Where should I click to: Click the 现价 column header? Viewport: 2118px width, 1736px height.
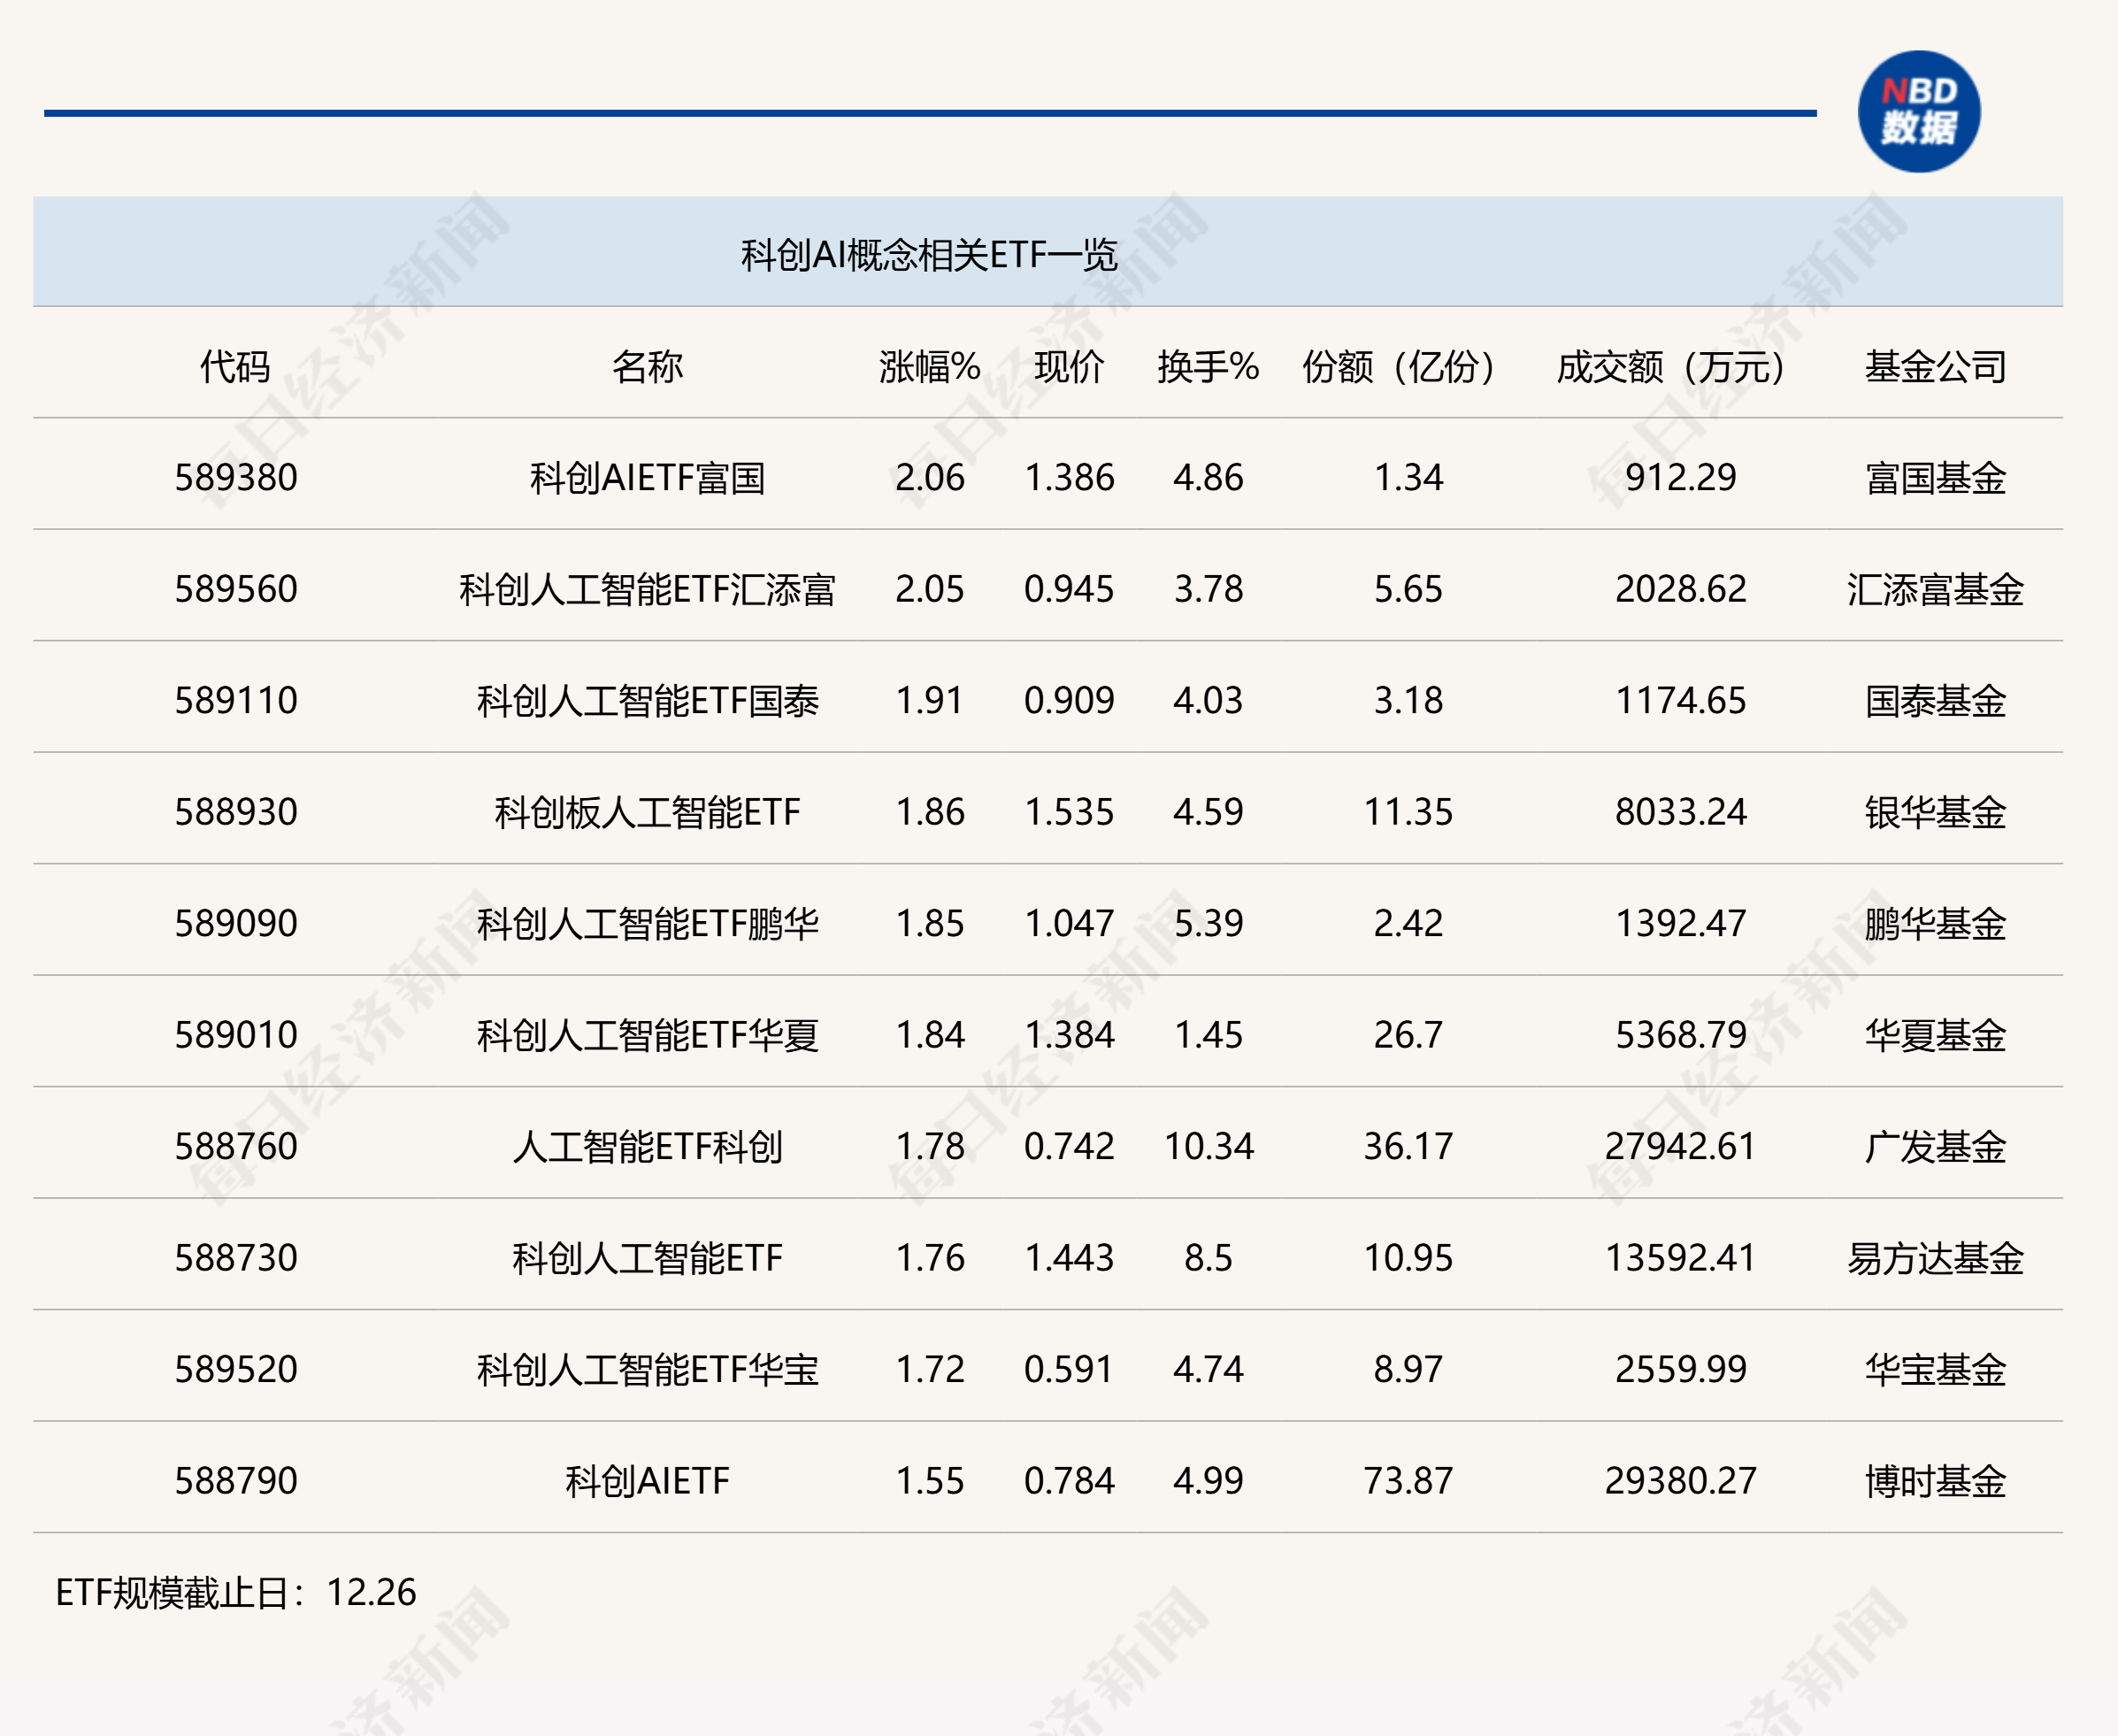(1068, 367)
